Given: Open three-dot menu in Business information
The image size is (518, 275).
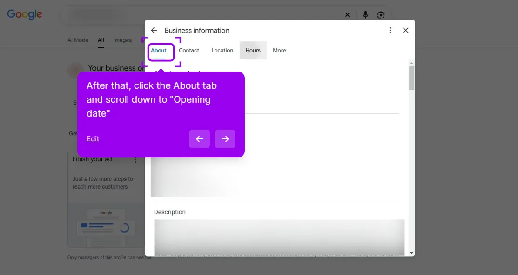Looking at the screenshot, I should click(x=390, y=30).
